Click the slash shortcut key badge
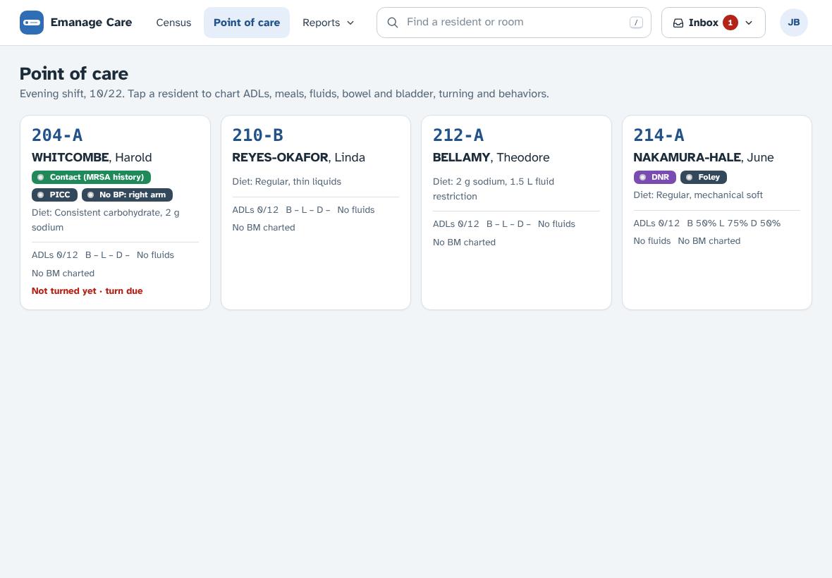The image size is (832, 578). pyautogui.click(x=636, y=23)
